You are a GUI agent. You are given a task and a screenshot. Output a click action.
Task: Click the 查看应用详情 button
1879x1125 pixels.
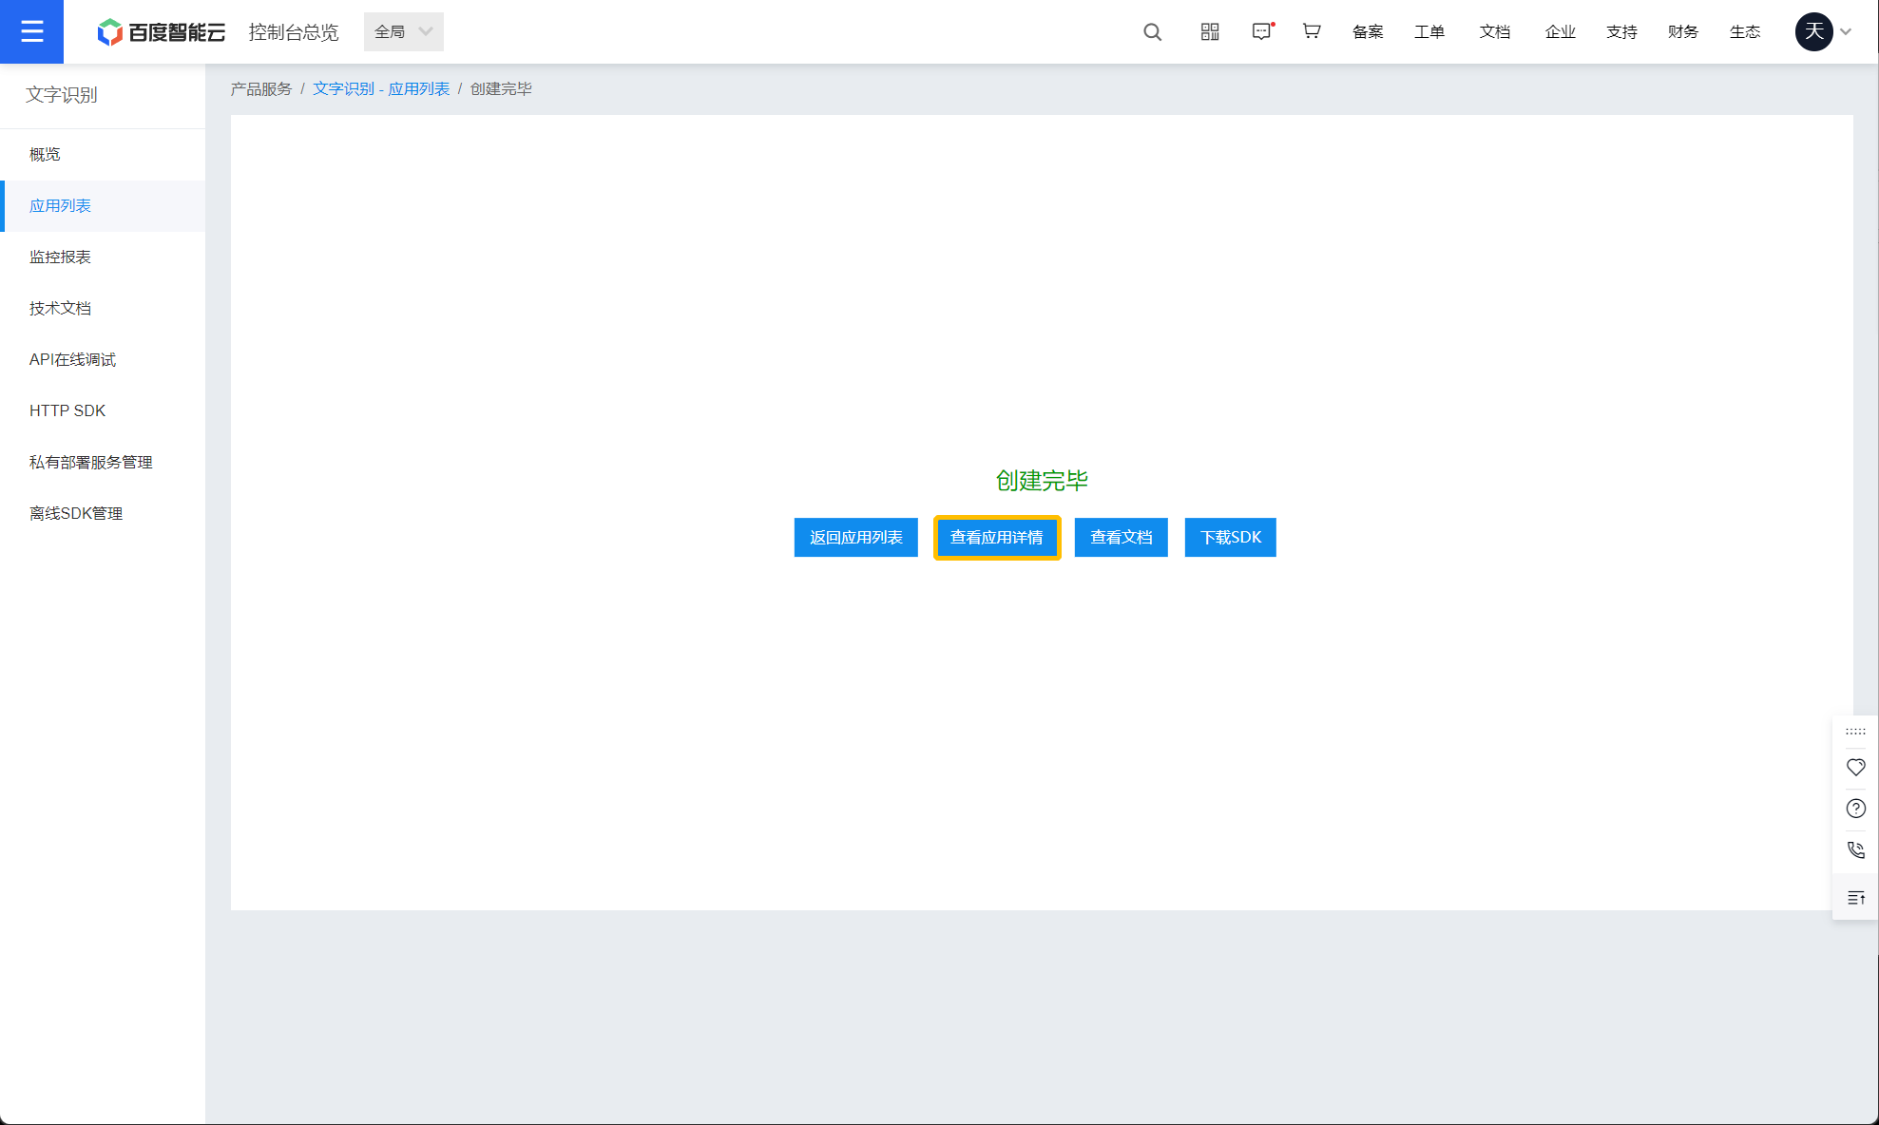click(996, 538)
